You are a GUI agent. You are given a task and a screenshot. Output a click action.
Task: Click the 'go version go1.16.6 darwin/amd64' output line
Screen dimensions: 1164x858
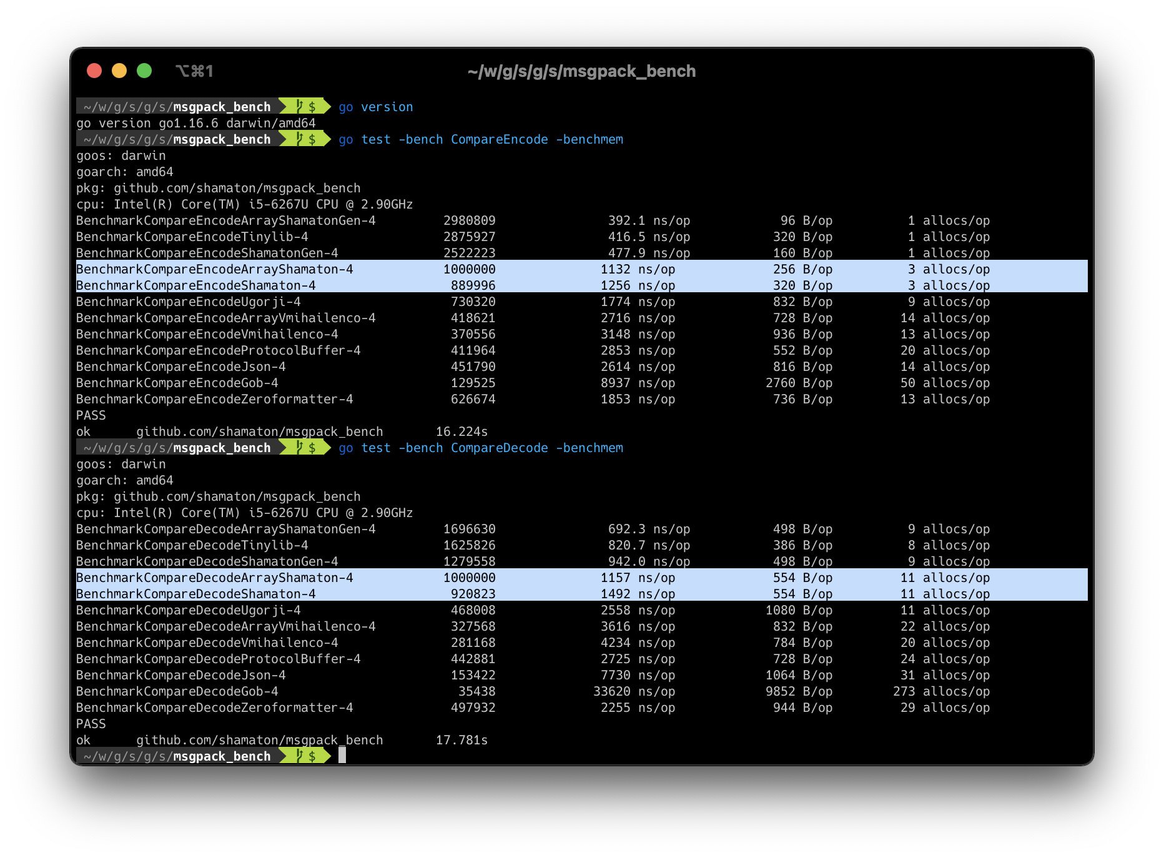pyautogui.click(x=196, y=123)
